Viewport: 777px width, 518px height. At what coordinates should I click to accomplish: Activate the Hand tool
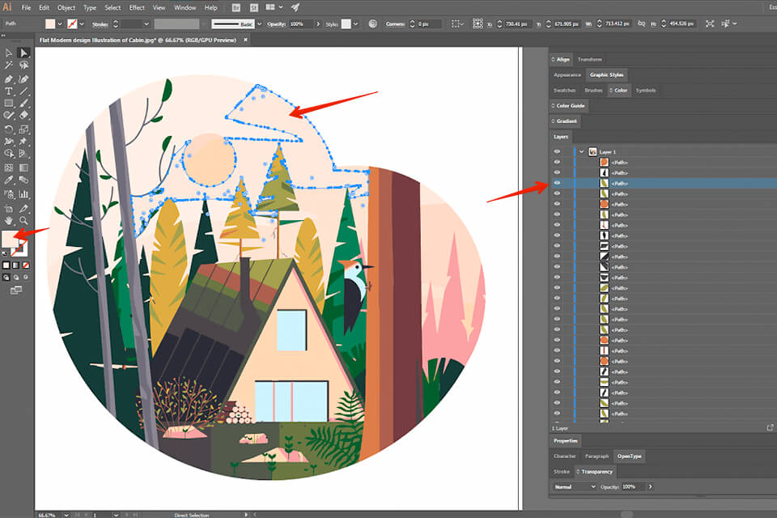pos(9,219)
